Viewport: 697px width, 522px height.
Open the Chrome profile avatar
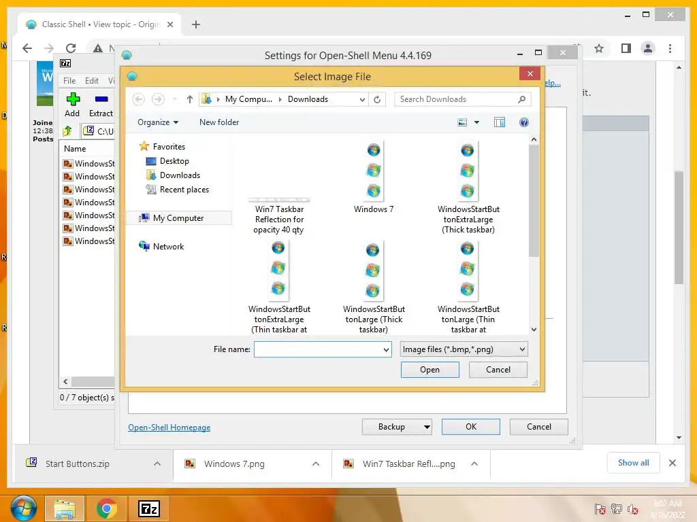(648, 48)
